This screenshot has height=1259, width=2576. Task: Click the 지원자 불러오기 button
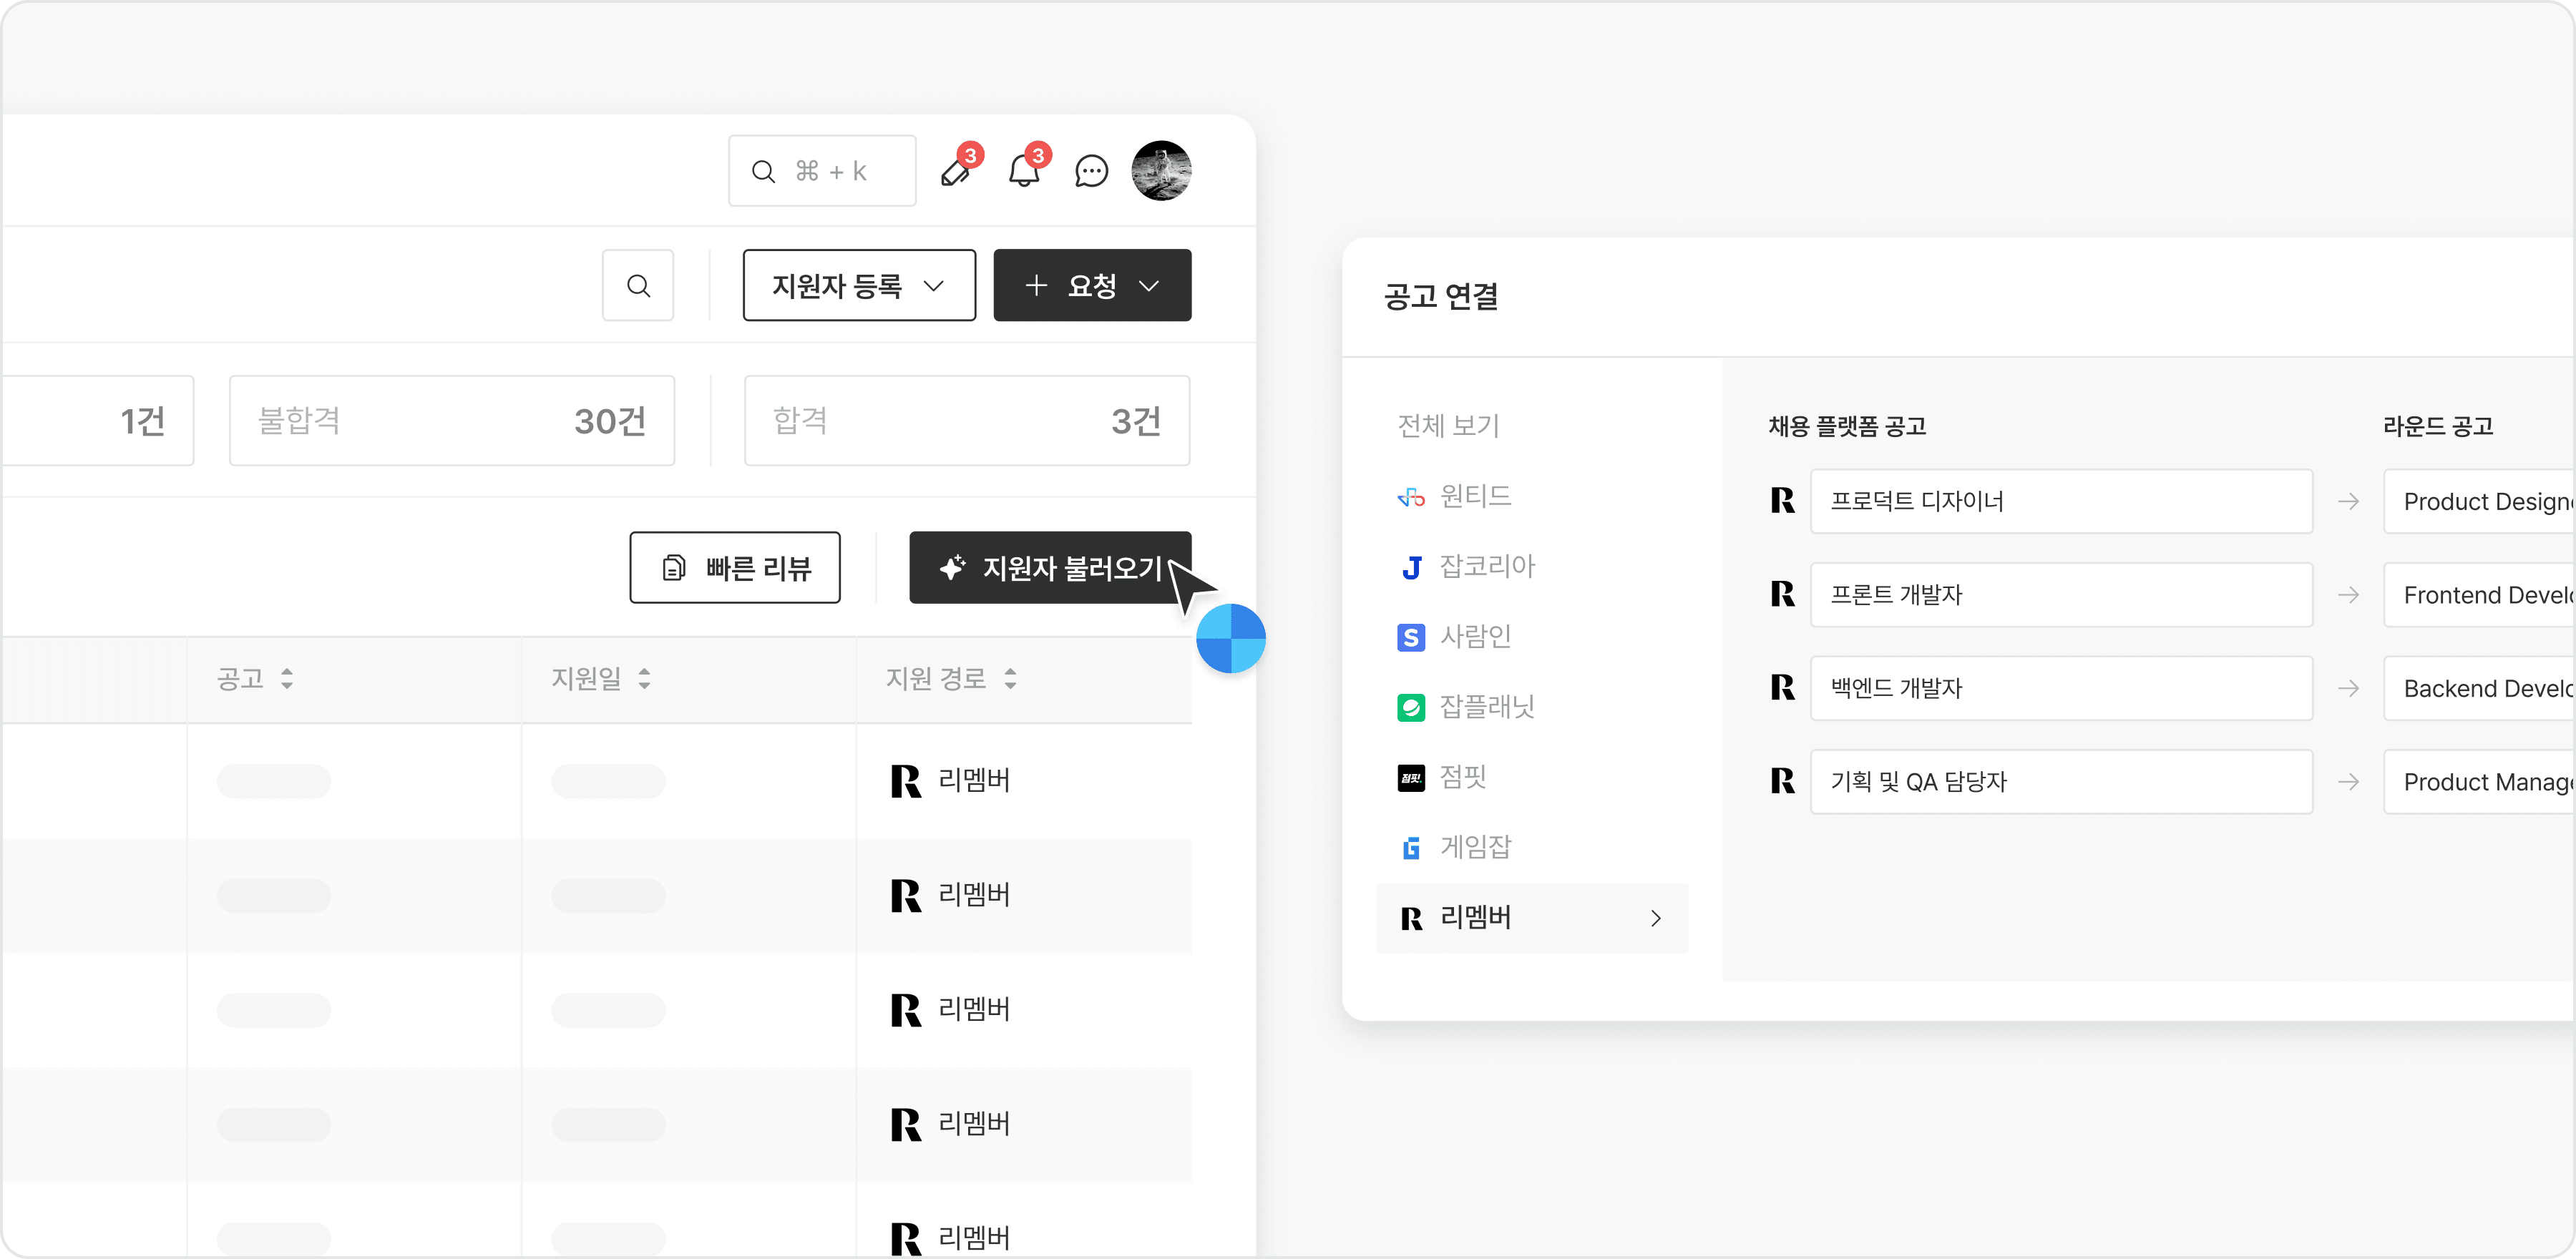click(x=1050, y=568)
